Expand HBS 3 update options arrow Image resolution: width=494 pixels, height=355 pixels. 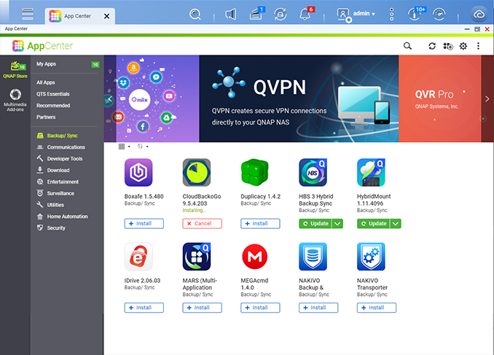tap(337, 224)
